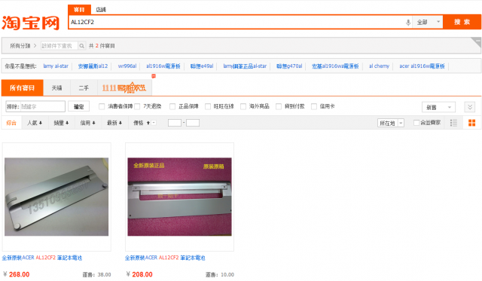Toggle the 正品保障 checkbox
The width and height of the screenshot is (482, 281).
[x=172, y=106]
